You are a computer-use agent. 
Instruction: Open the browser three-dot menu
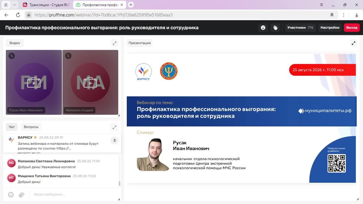tap(343, 15)
